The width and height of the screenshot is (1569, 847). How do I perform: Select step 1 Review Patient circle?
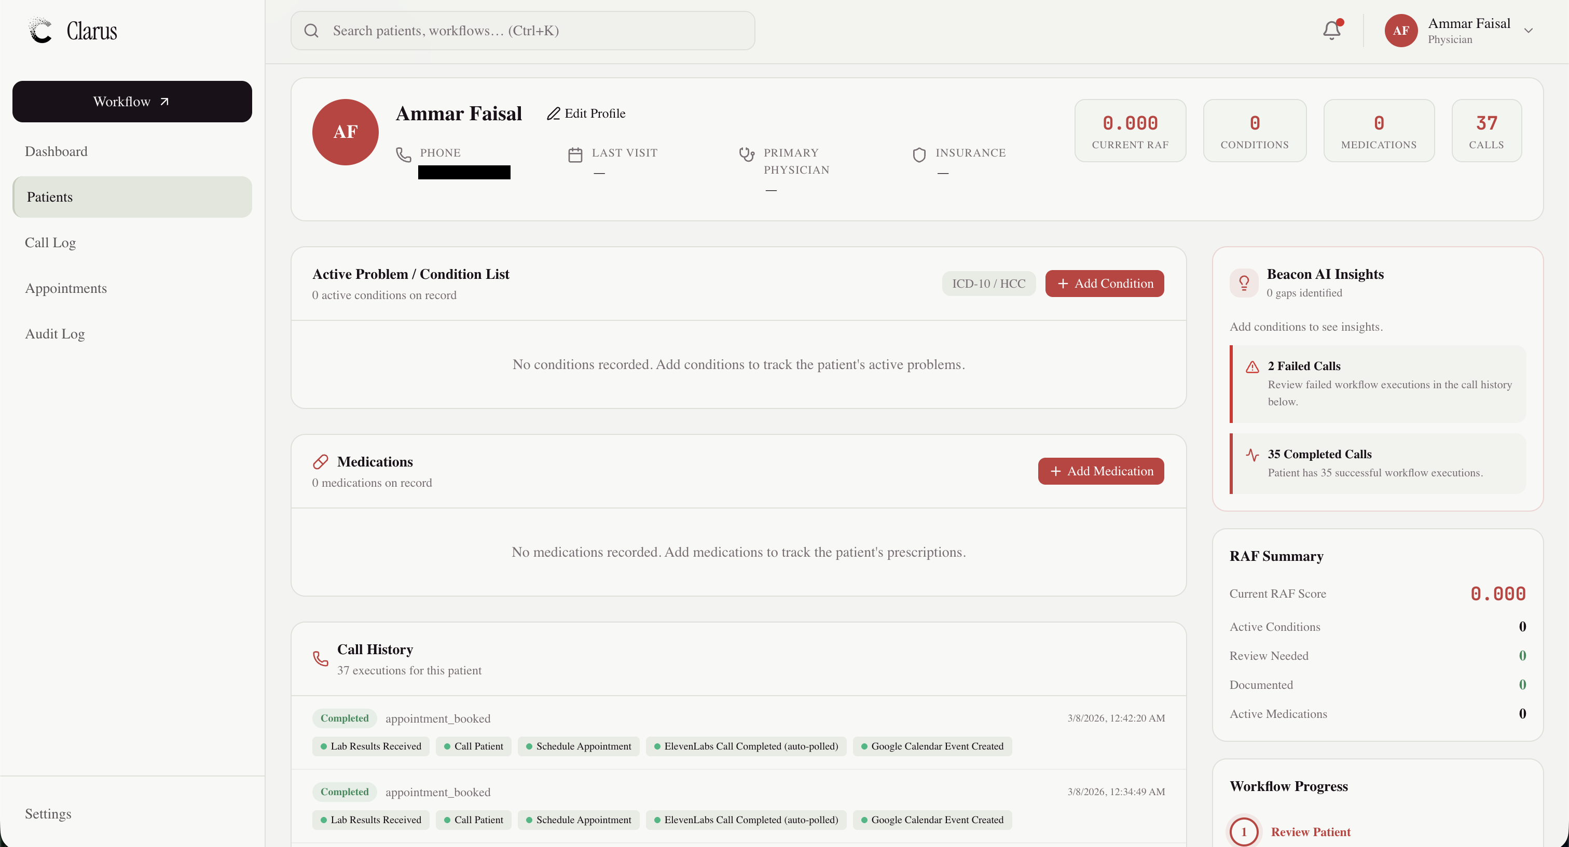(1244, 831)
